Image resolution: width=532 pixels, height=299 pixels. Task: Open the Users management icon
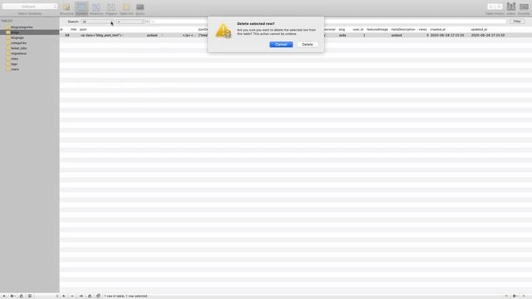point(511,8)
